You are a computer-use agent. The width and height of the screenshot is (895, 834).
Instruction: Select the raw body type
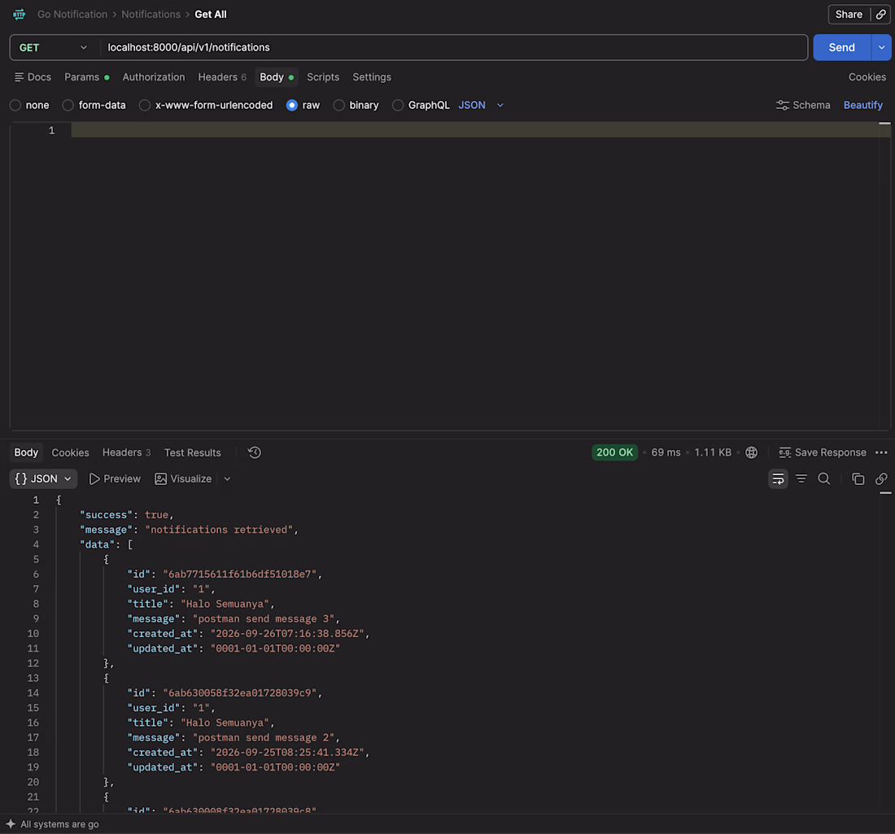291,105
